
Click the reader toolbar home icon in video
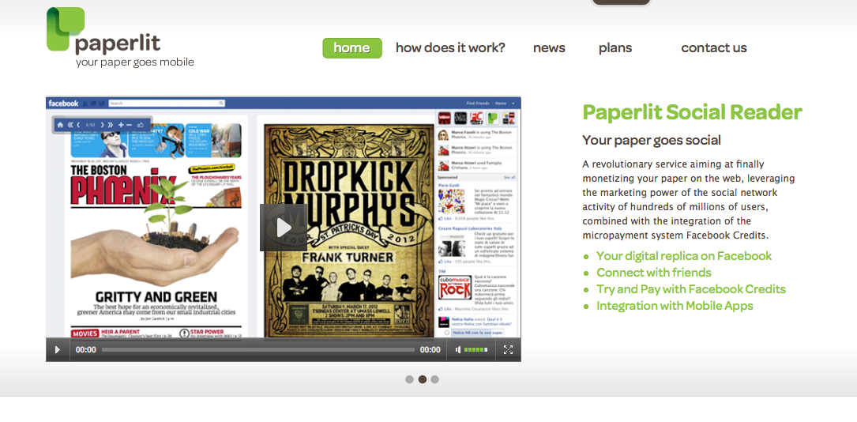(x=60, y=125)
